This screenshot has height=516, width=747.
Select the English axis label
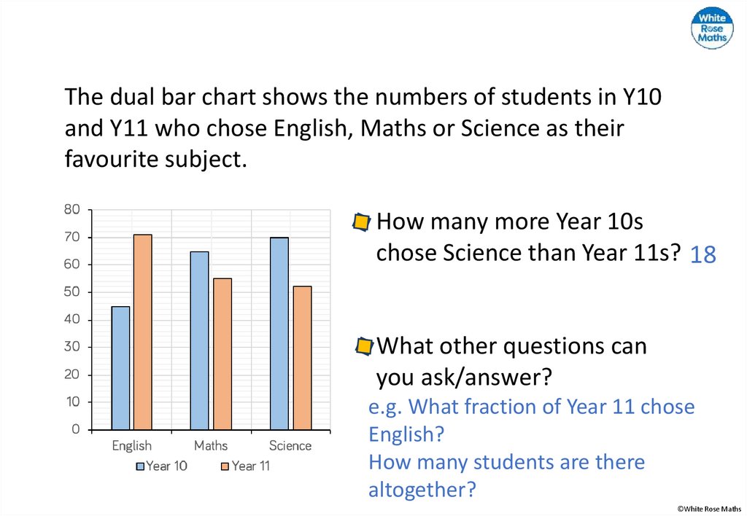pyautogui.click(x=132, y=446)
